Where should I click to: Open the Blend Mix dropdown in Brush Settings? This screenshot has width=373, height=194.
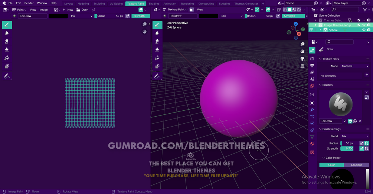click(x=355, y=136)
